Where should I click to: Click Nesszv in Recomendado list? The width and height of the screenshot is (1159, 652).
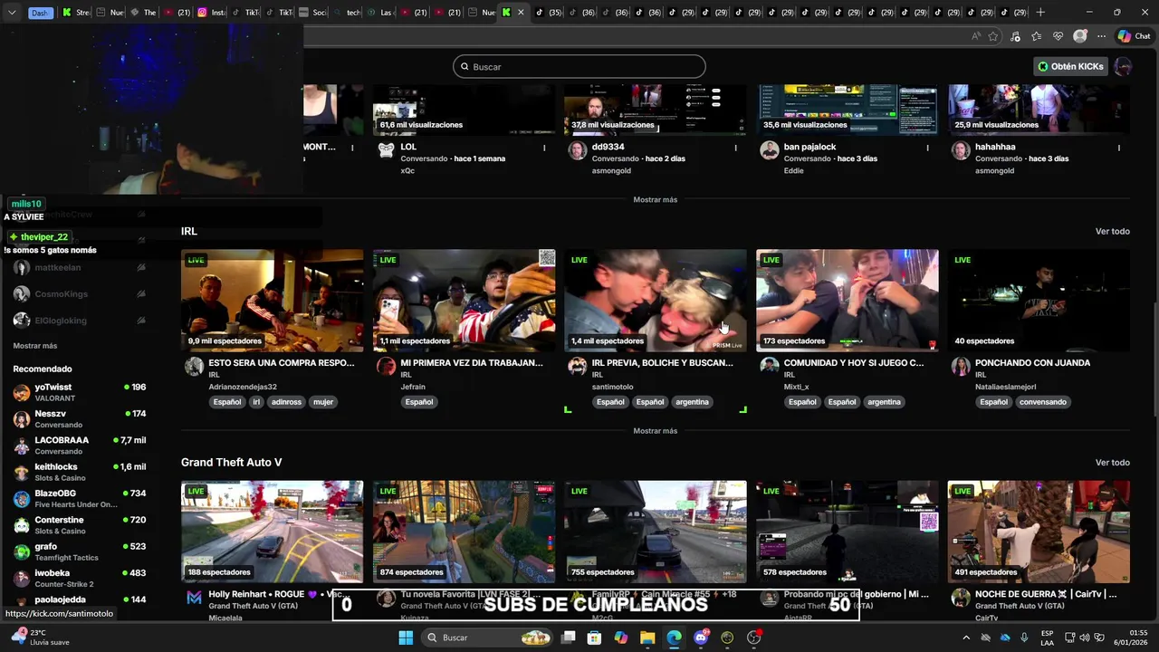[80, 418]
